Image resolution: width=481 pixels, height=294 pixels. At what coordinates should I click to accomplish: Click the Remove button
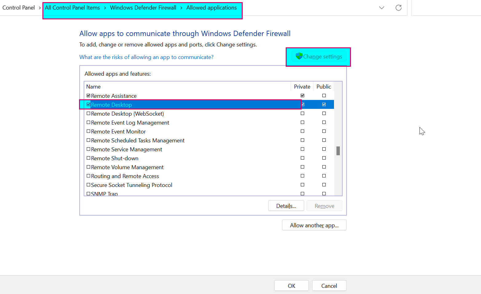coord(324,206)
